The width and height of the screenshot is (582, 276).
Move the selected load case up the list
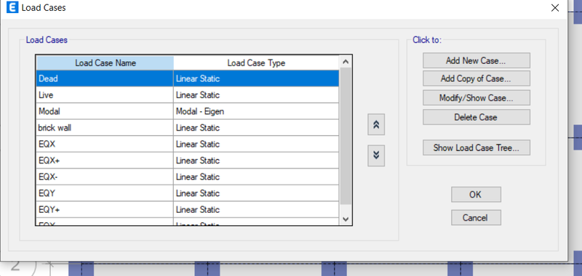point(376,124)
